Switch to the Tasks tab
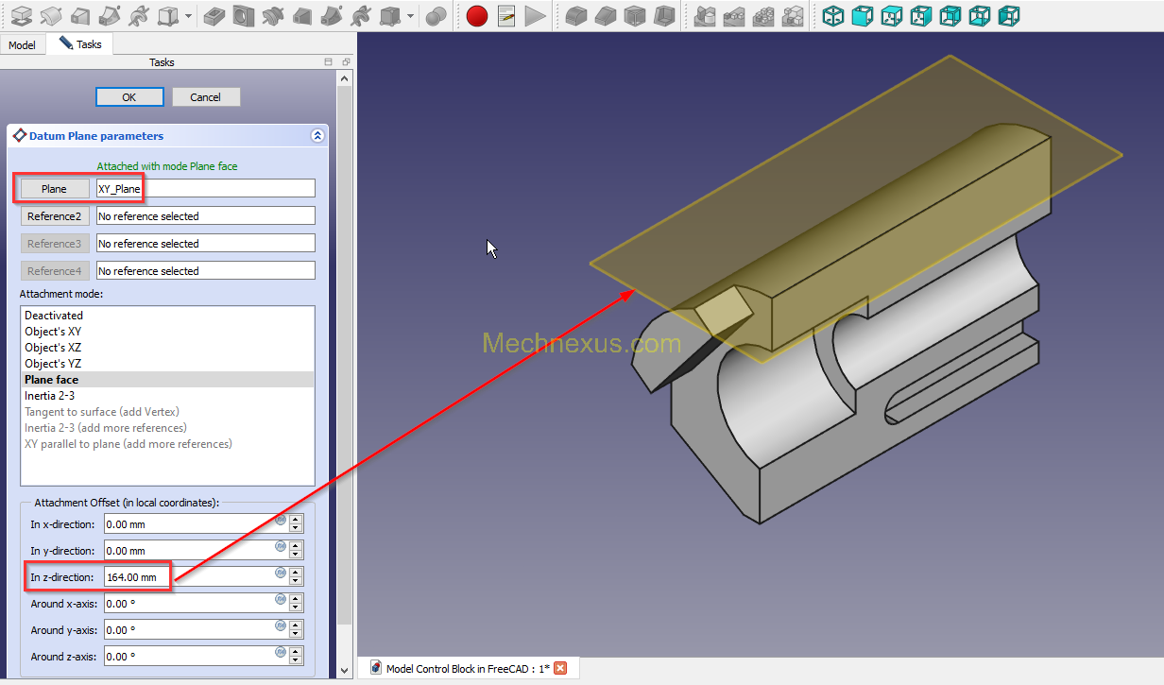1164x685 pixels. point(80,43)
